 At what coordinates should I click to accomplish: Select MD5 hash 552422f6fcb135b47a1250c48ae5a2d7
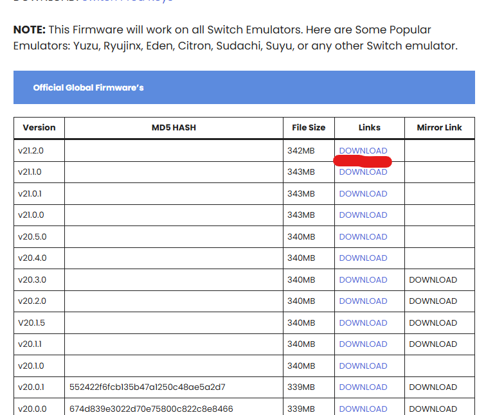point(147,387)
